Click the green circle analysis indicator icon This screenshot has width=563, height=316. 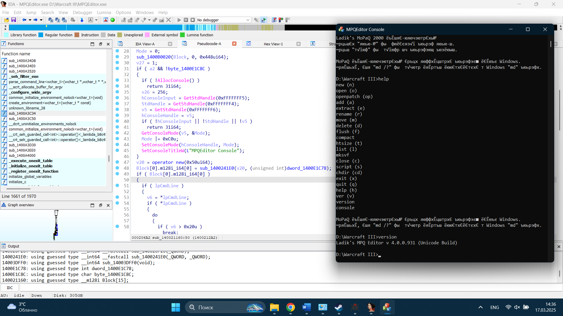pos(113,20)
